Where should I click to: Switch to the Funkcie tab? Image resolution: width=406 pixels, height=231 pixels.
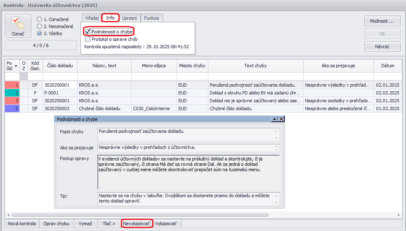[152, 18]
